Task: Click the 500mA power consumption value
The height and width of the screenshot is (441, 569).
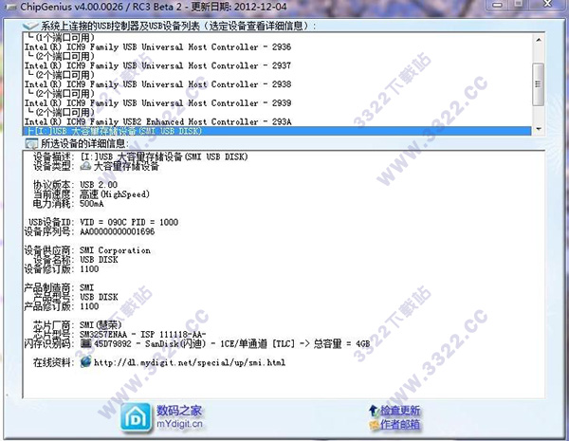Action: point(92,204)
